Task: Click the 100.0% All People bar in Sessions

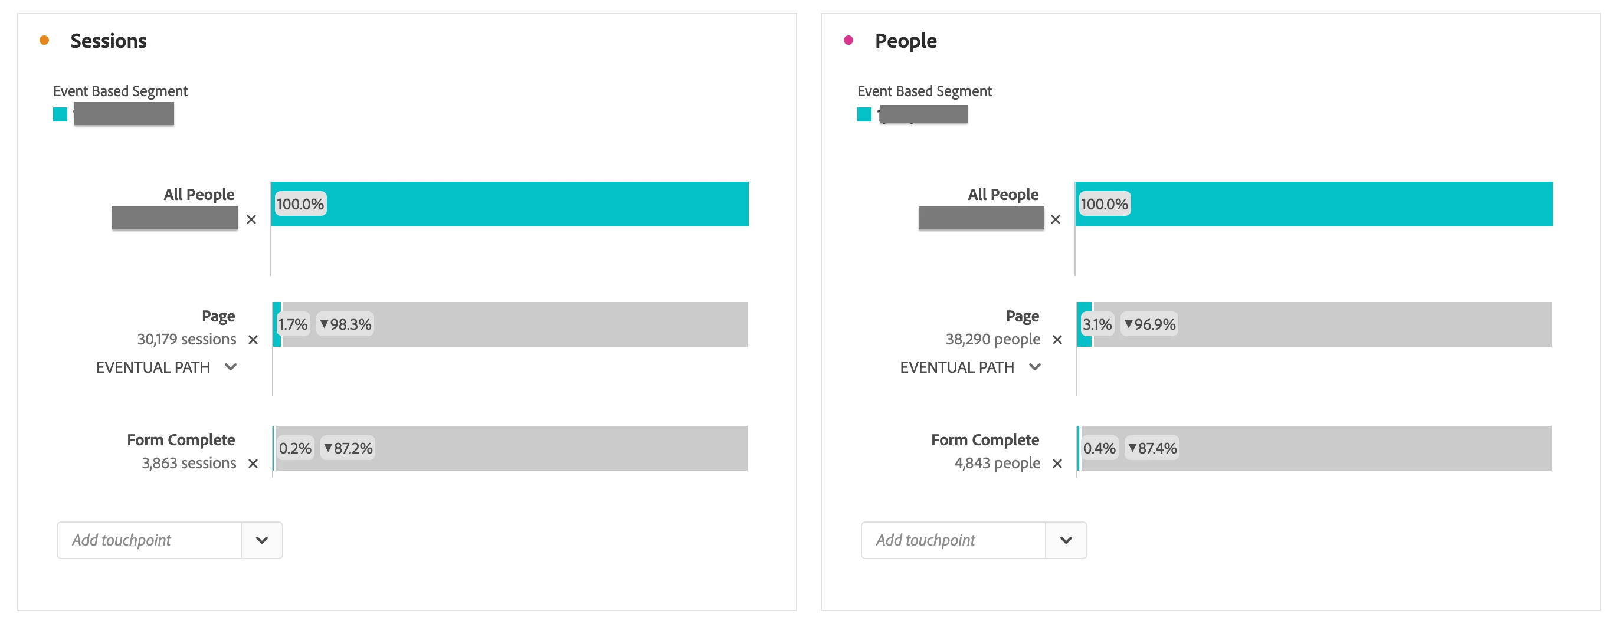Action: [510, 204]
